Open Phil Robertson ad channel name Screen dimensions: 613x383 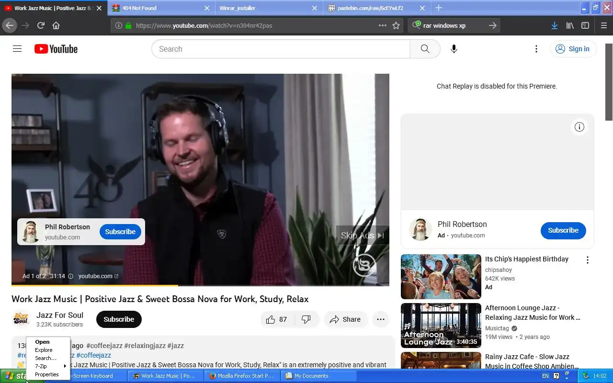pyautogui.click(x=462, y=224)
